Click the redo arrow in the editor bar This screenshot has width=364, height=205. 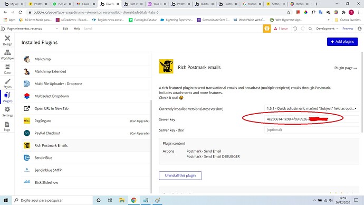[x=303, y=29]
